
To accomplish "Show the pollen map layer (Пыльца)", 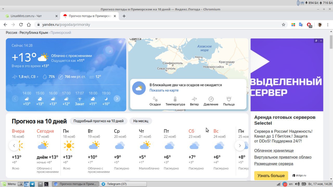I will 229,101.
